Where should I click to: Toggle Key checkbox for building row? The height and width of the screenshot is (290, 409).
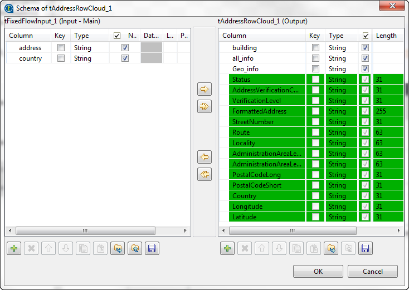point(315,48)
